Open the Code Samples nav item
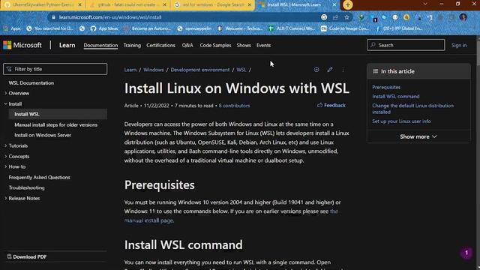 click(215, 45)
